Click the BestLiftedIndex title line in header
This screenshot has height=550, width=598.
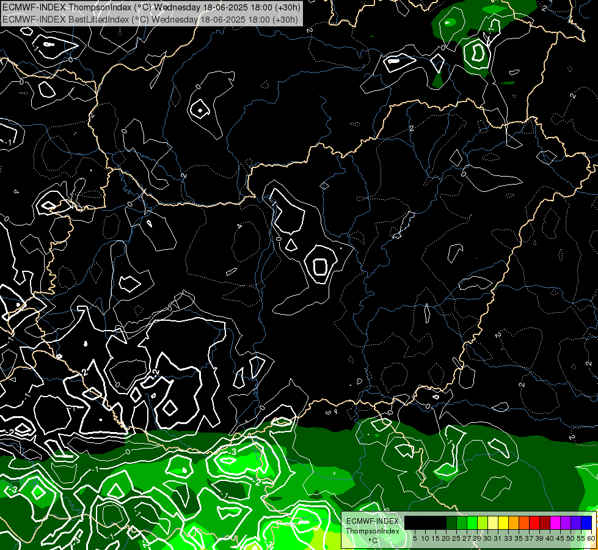pyautogui.click(x=150, y=20)
